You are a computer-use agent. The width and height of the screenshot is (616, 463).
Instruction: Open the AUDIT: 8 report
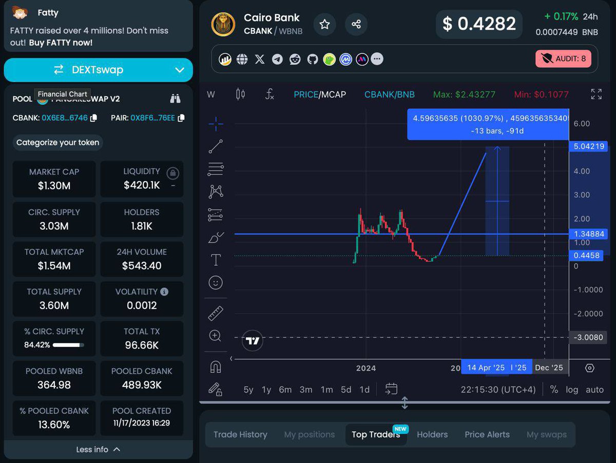tap(563, 59)
